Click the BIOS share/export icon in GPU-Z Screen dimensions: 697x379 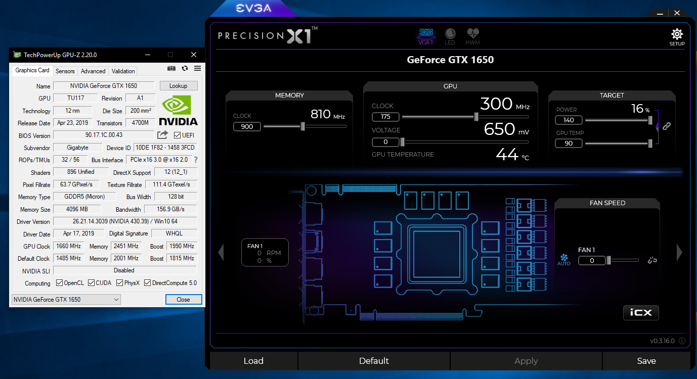[x=162, y=135]
